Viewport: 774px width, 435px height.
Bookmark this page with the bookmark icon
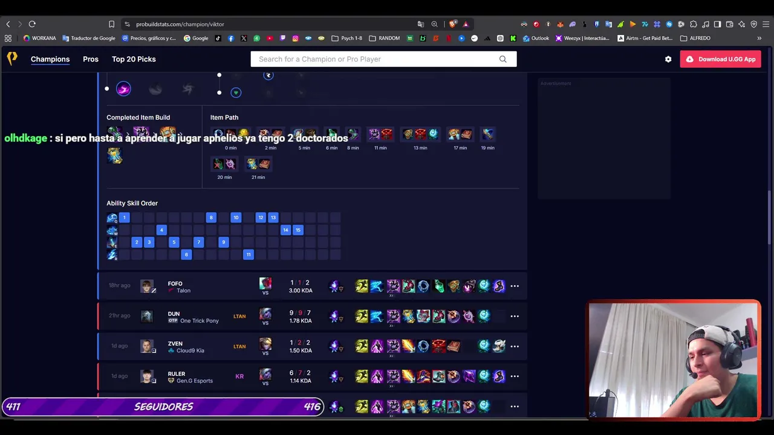point(111,24)
